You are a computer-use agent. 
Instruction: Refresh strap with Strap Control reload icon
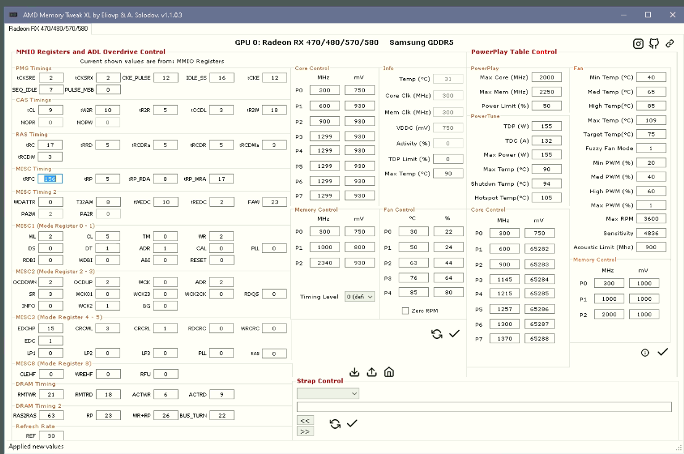(335, 423)
